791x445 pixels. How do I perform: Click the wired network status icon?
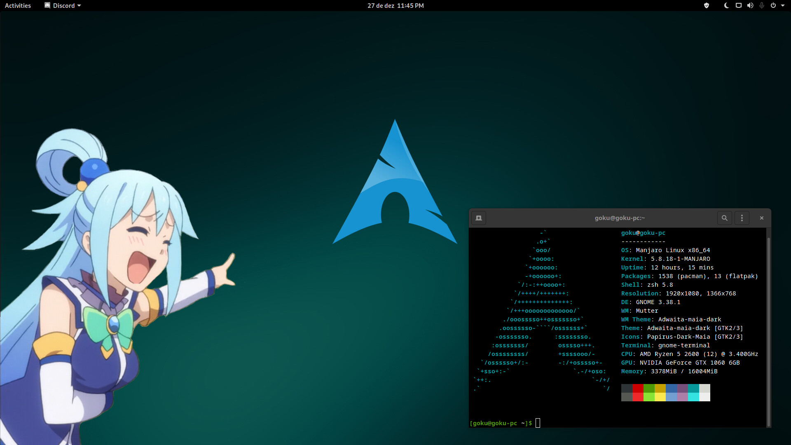tap(739, 5)
